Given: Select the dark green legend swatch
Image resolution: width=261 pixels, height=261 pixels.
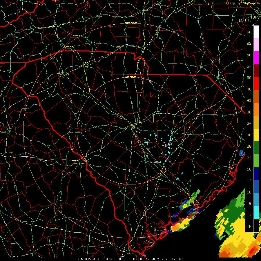Looking at the screenshot, I should (x=256, y=148).
